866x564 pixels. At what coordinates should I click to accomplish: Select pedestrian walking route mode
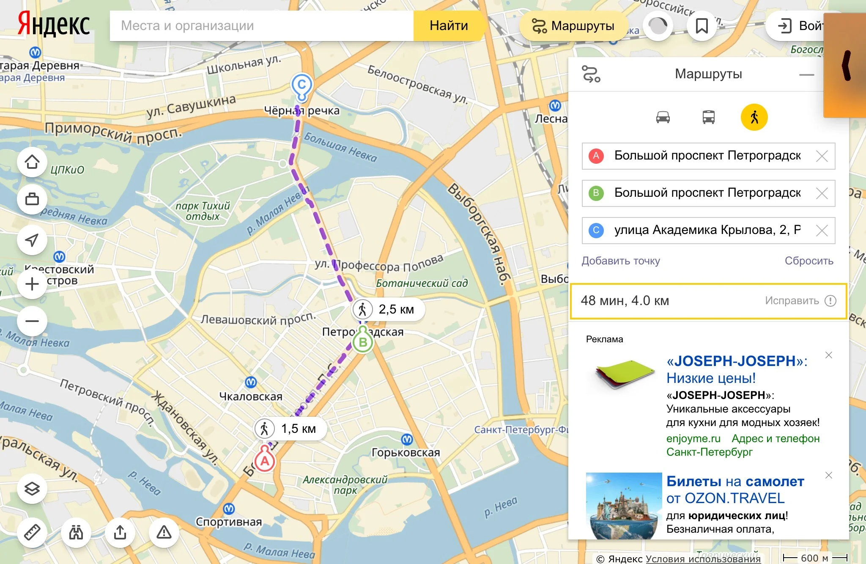pyautogui.click(x=754, y=117)
